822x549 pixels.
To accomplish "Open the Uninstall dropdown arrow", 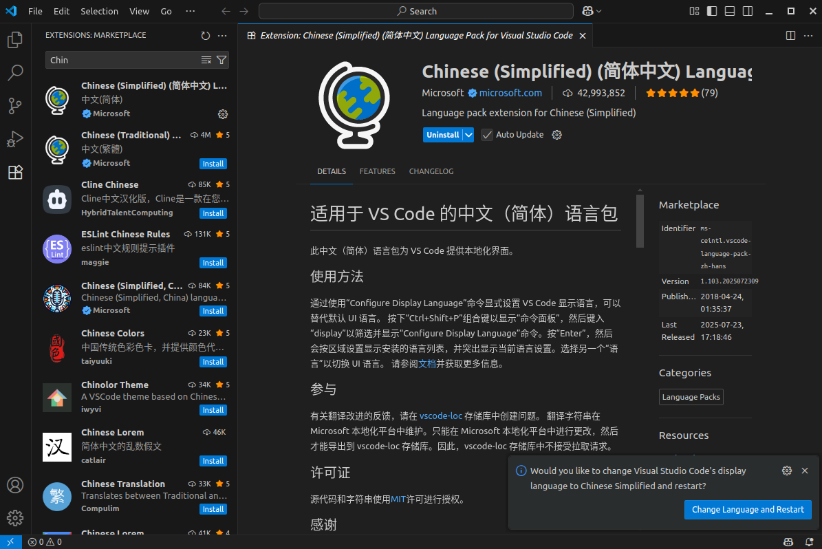I will (x=467, y=134).
